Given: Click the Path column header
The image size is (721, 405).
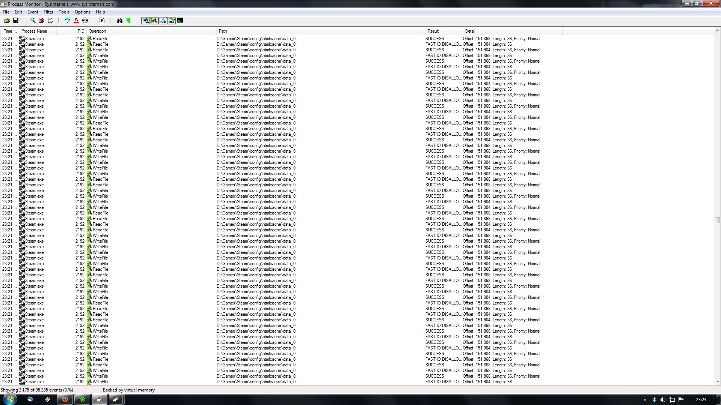Looking at the screenshot, I should tap(321, 31).
